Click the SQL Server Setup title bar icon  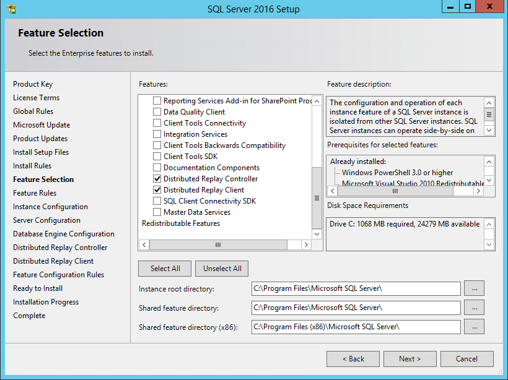pyautogui.click(x=12, y=9)
